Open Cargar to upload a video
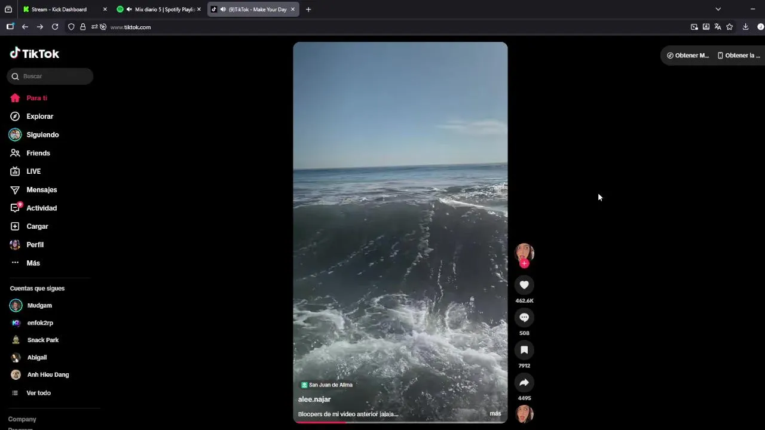The height and width of the screenshot is (430, 765). [x=29, y=226]
